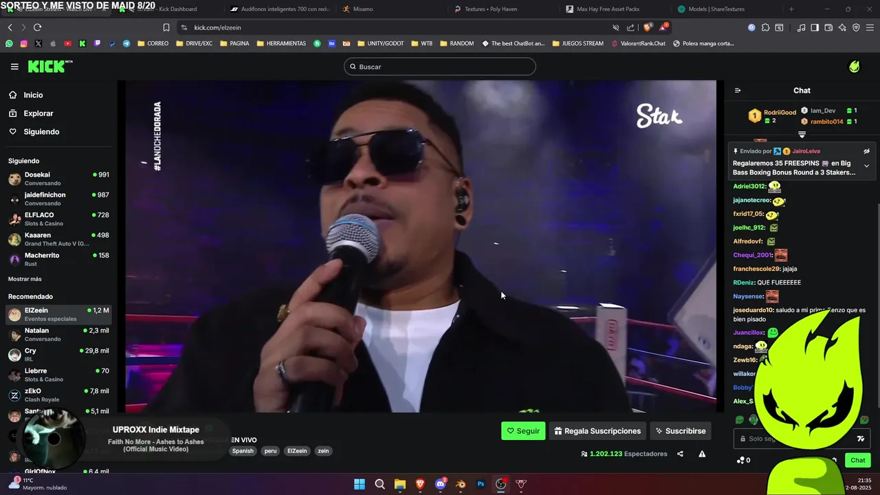
Task: Expand followed channels with Mostrar más
Action: point(25,279)
